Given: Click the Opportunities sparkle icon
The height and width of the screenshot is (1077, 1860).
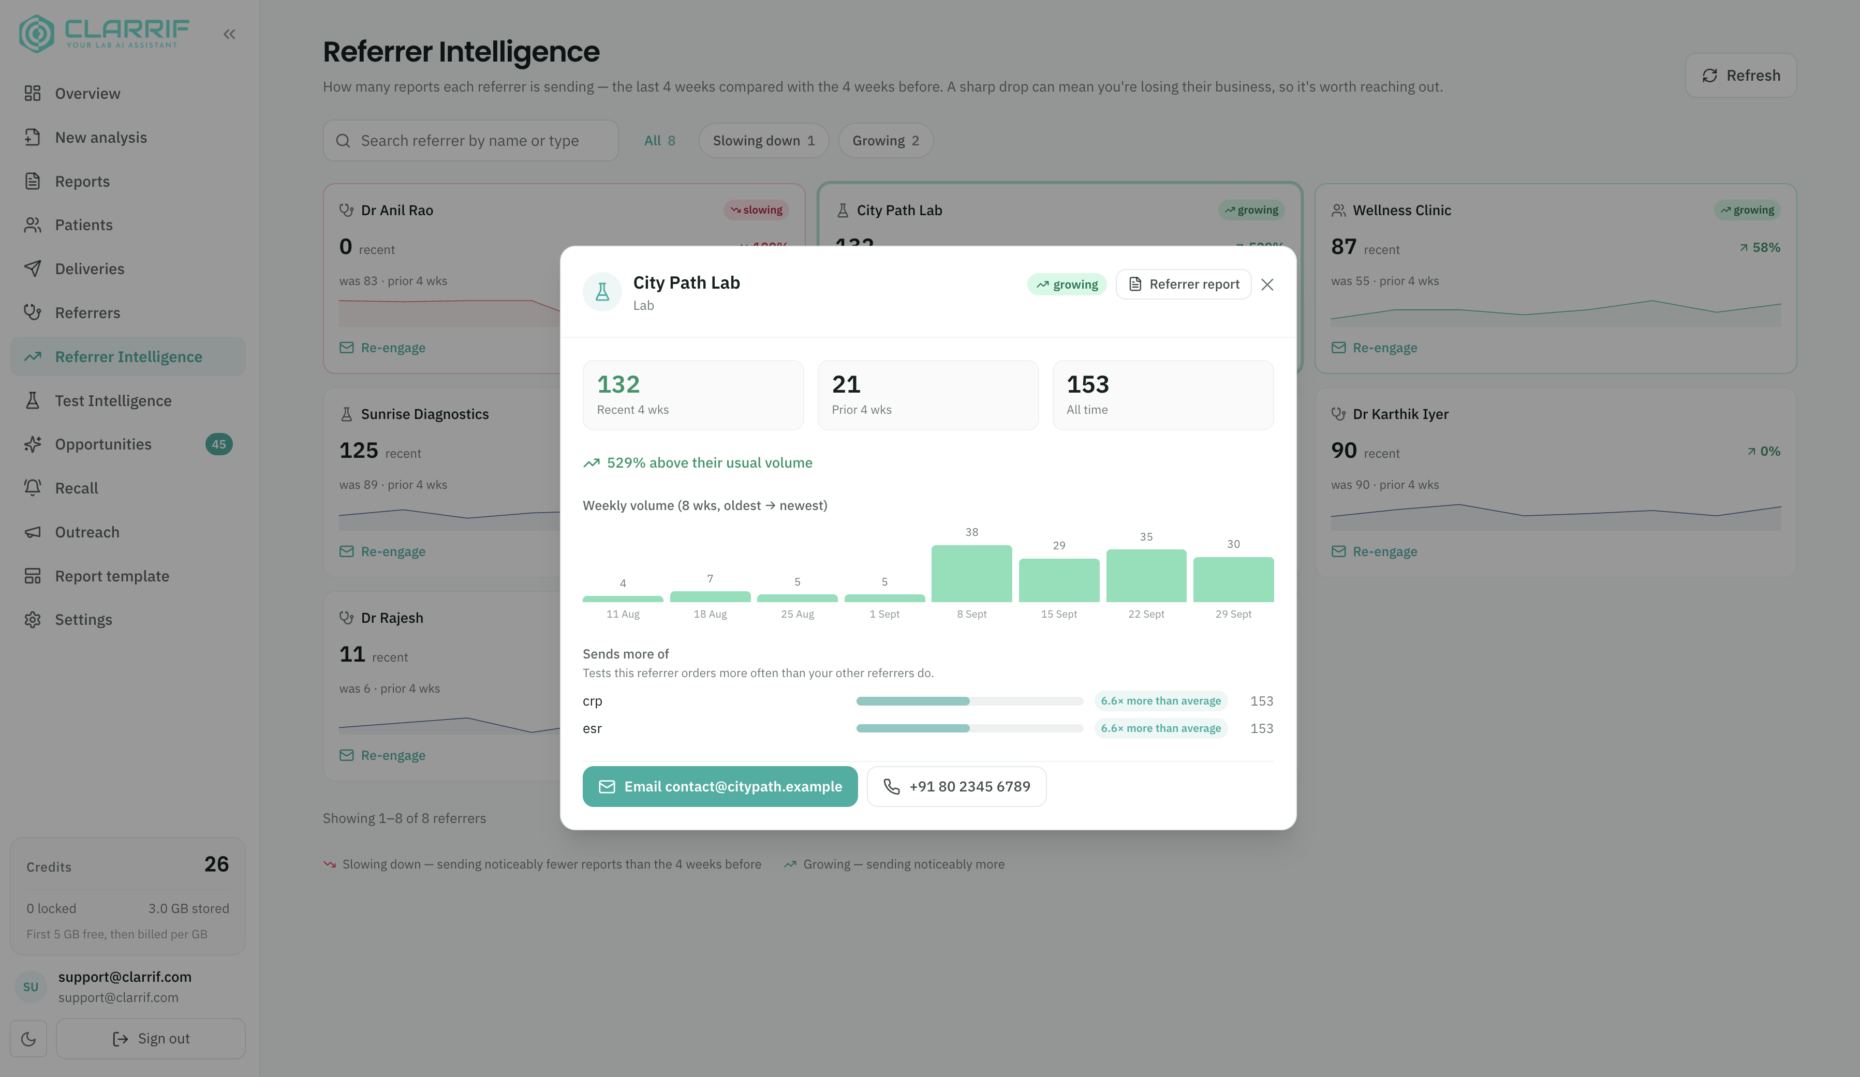Looking at the screenshot, I should point(33,444).
